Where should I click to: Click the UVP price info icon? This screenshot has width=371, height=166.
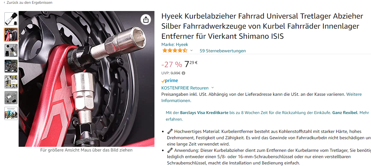pyautogui.click(x=183, y=73)
